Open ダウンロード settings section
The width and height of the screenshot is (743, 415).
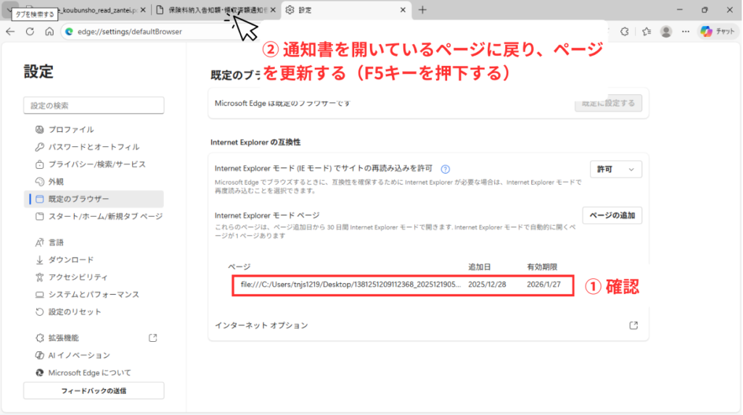tap(94, 260)
